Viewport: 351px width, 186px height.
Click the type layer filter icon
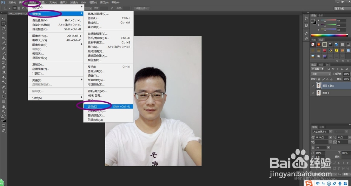pyautogui.click(x=338, y=69)
